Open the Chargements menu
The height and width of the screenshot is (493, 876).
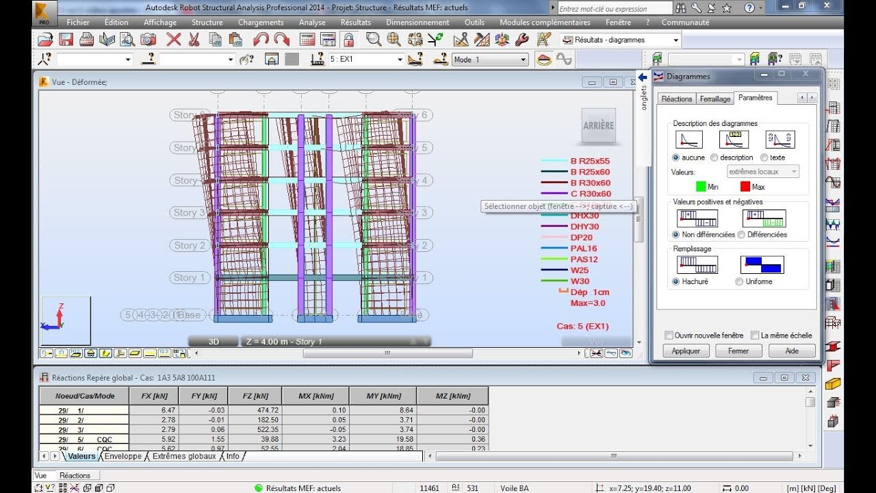[x=261, y=22]
